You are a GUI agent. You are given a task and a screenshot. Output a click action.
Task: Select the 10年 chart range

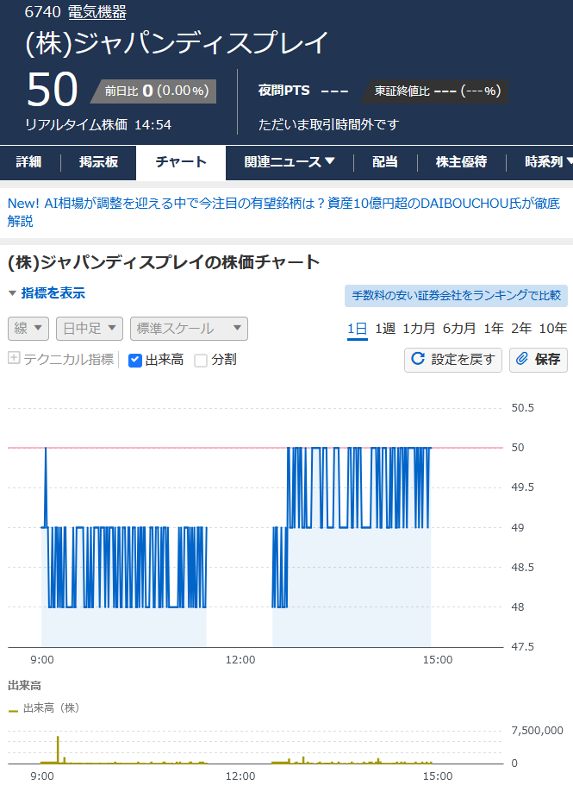(x=553, y=329)
